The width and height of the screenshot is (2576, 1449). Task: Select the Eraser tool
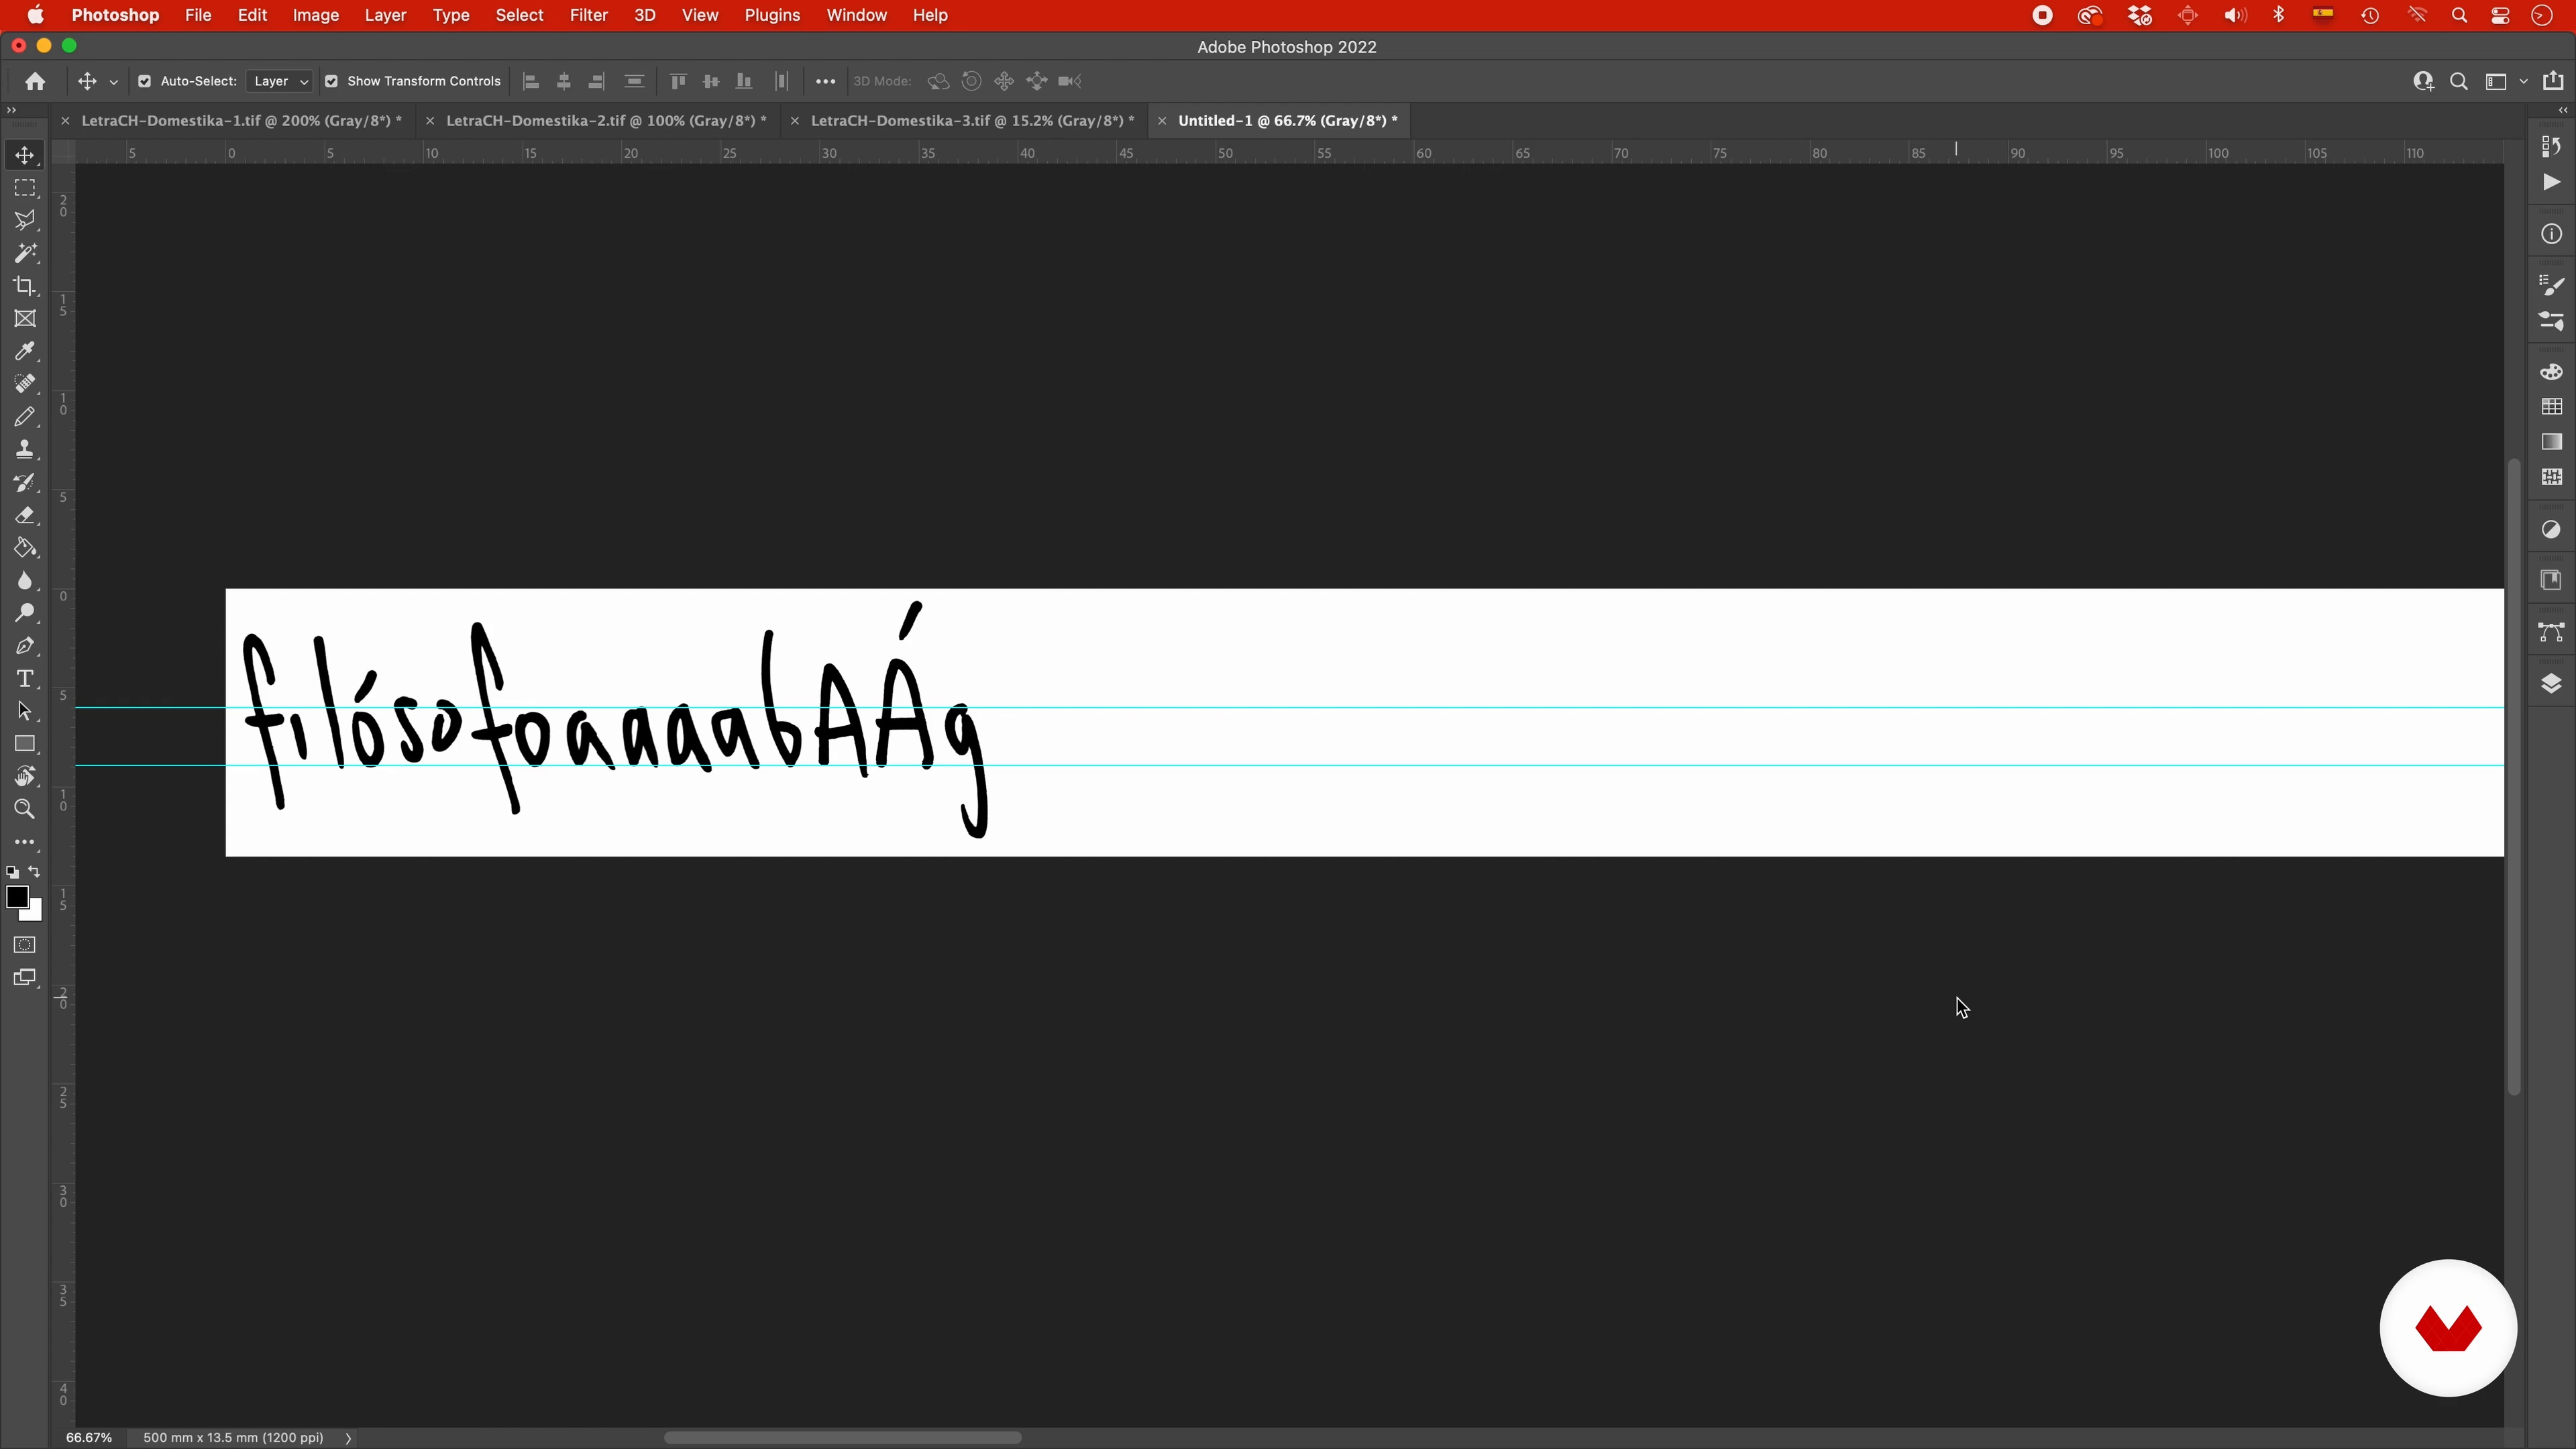click(x=25, y=516)
